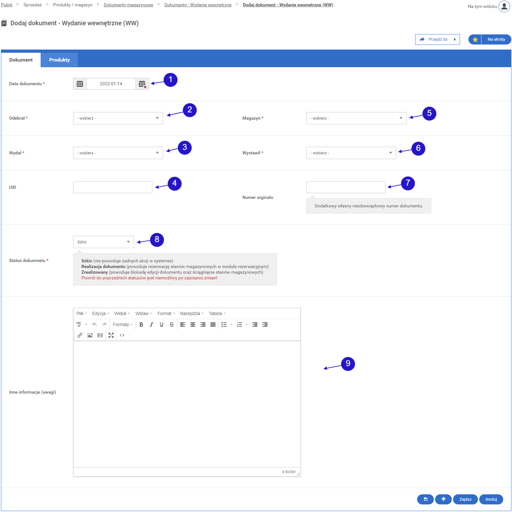The width and height of the screenshot is (512, 512).
Task: Open the source code view icon
Action: 122,335
